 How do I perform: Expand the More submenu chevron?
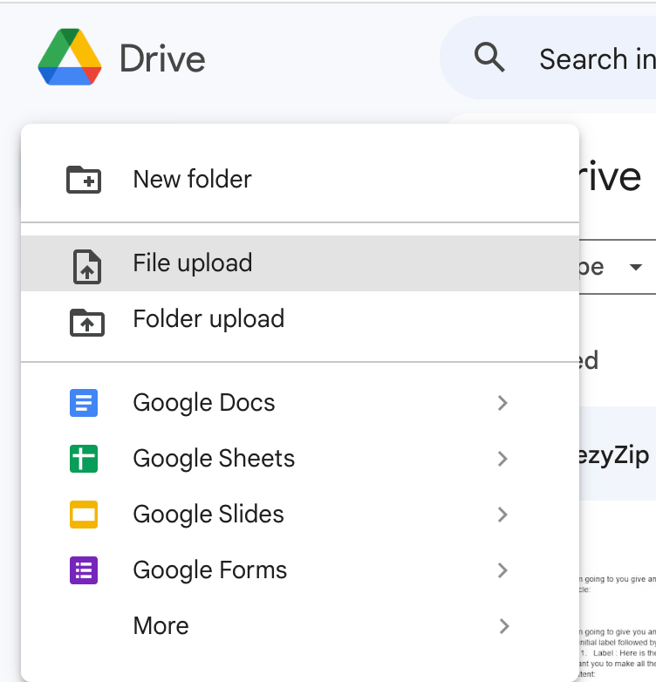503,626
